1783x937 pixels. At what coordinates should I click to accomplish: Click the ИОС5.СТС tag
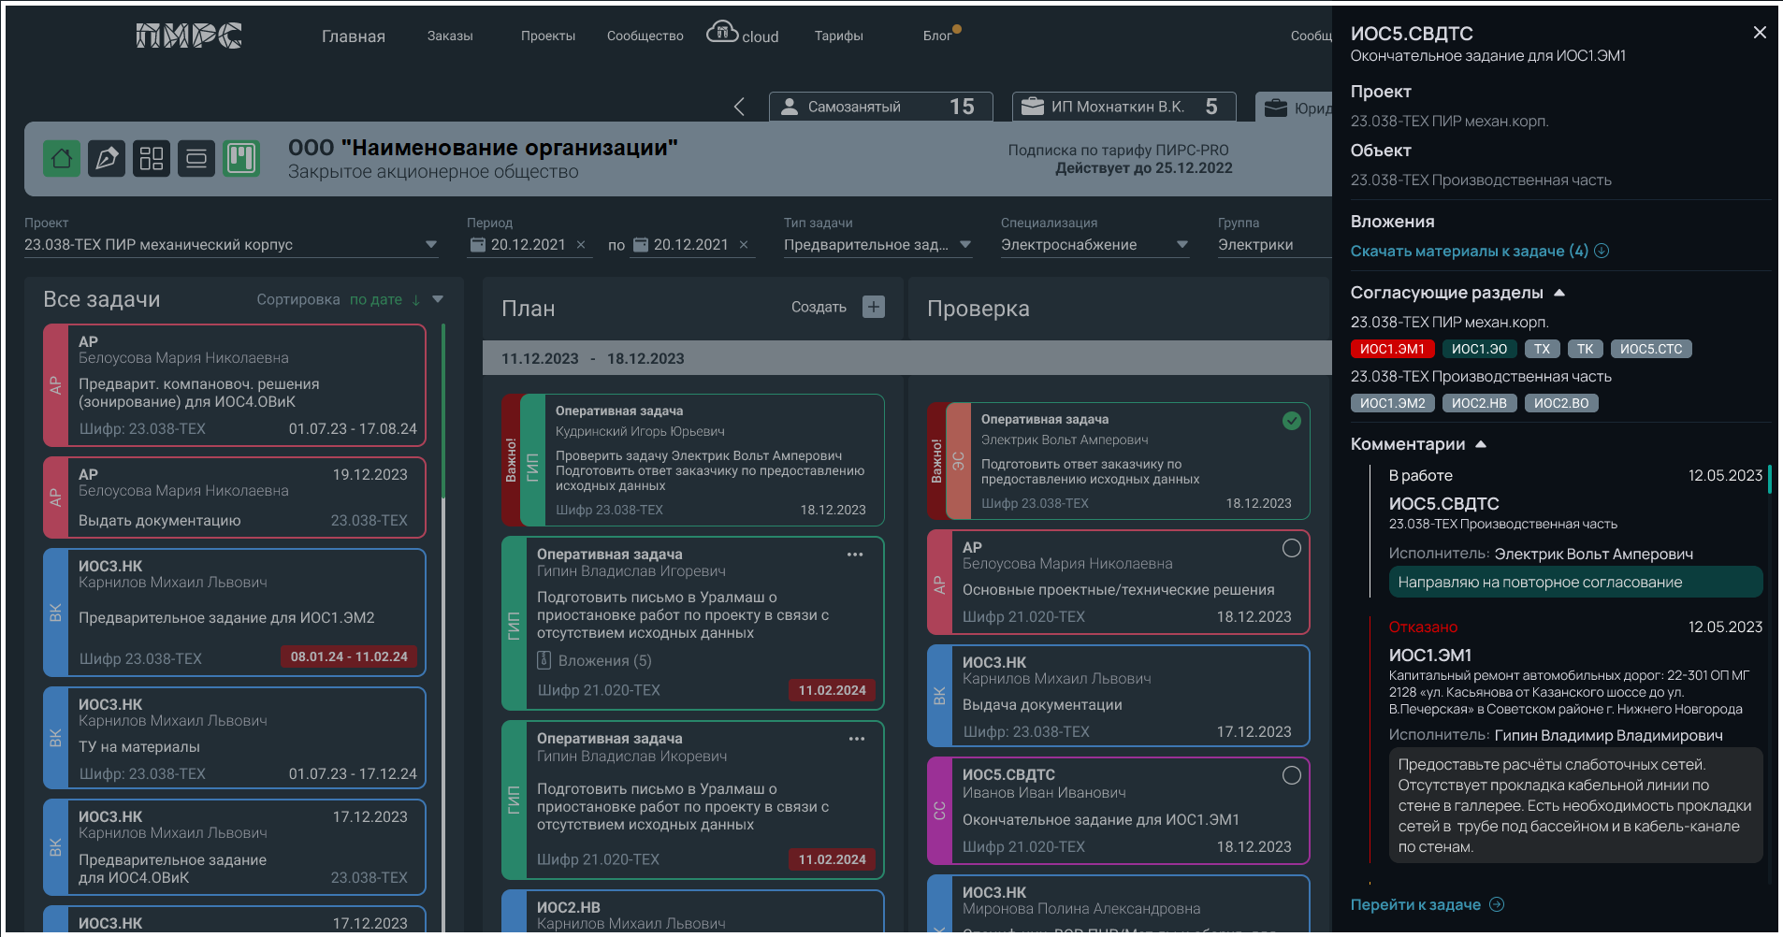[x=1651, y=349]
